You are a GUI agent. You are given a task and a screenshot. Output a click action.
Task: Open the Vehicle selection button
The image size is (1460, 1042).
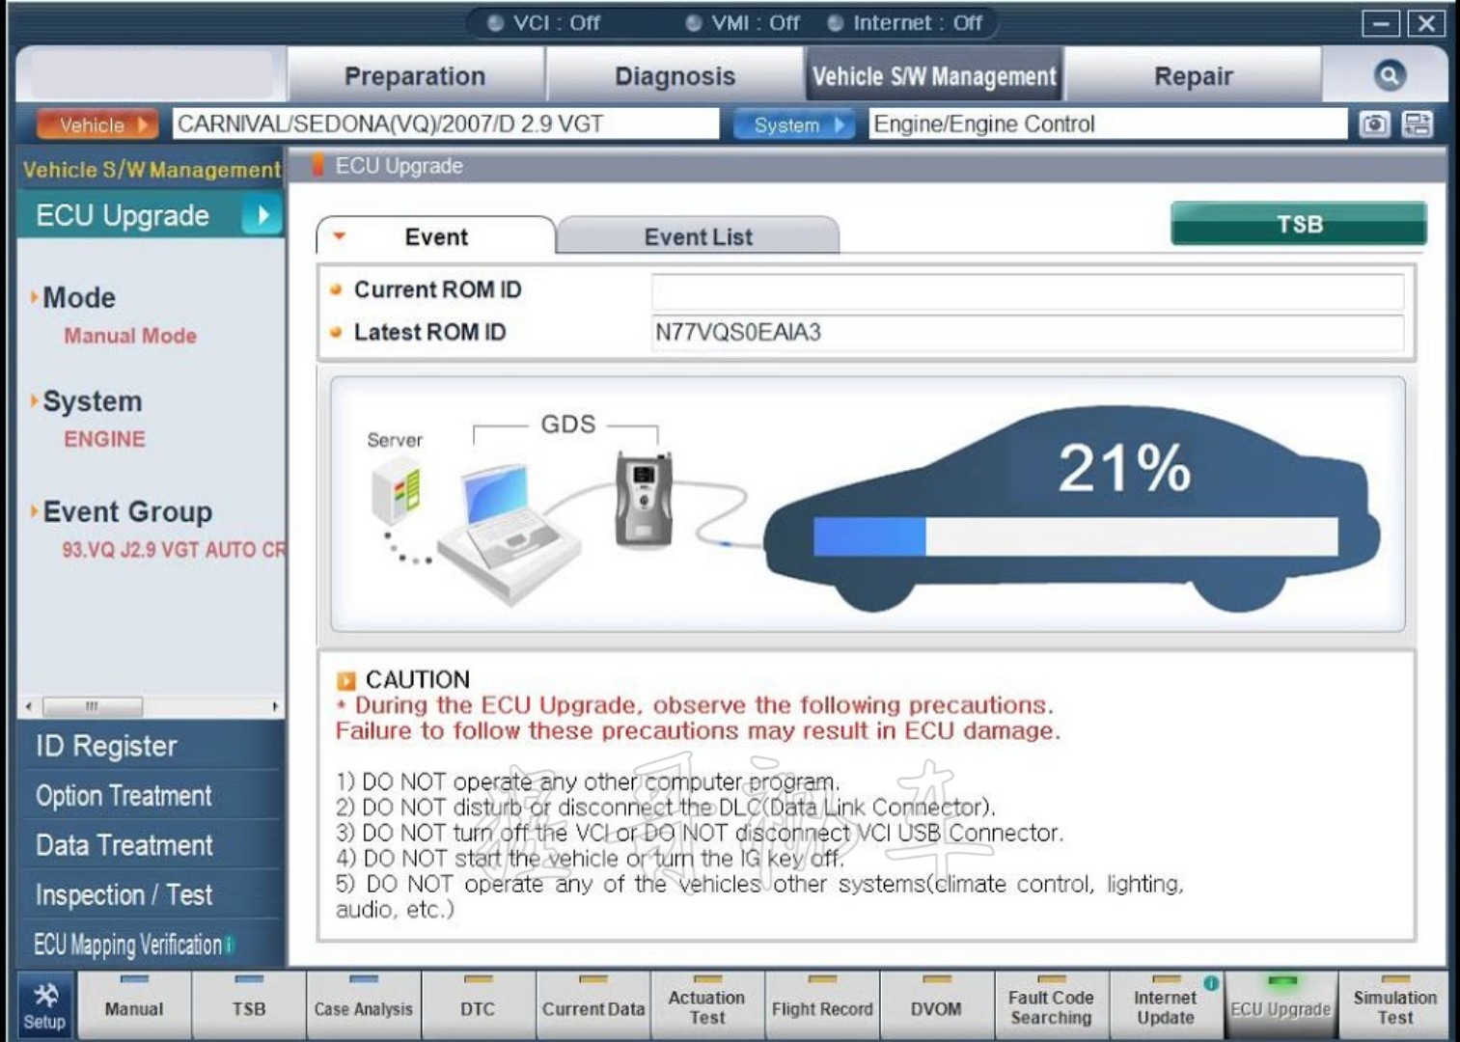coord(96,124)
